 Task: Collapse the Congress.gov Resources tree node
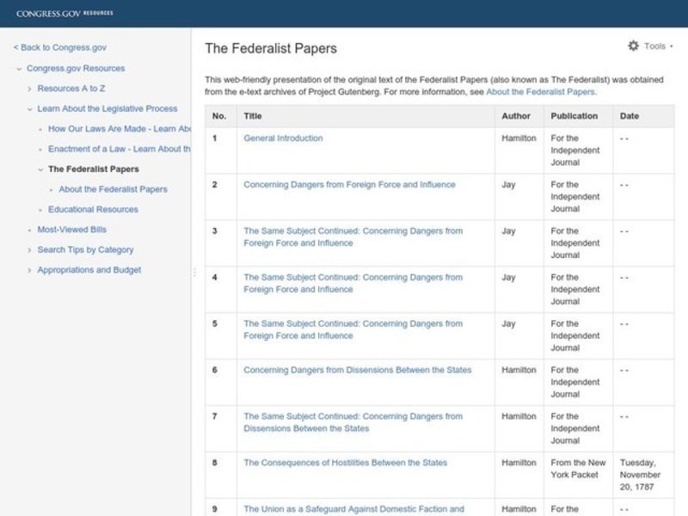[19, 69]
